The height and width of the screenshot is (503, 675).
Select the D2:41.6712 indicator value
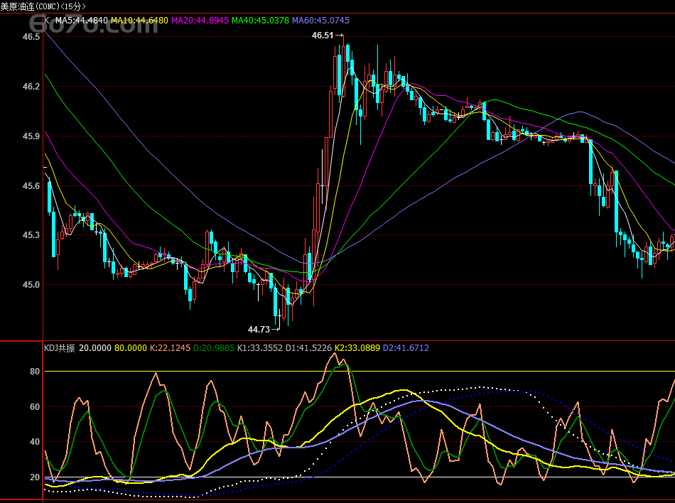pyautogui.click(x=406, y=348)
